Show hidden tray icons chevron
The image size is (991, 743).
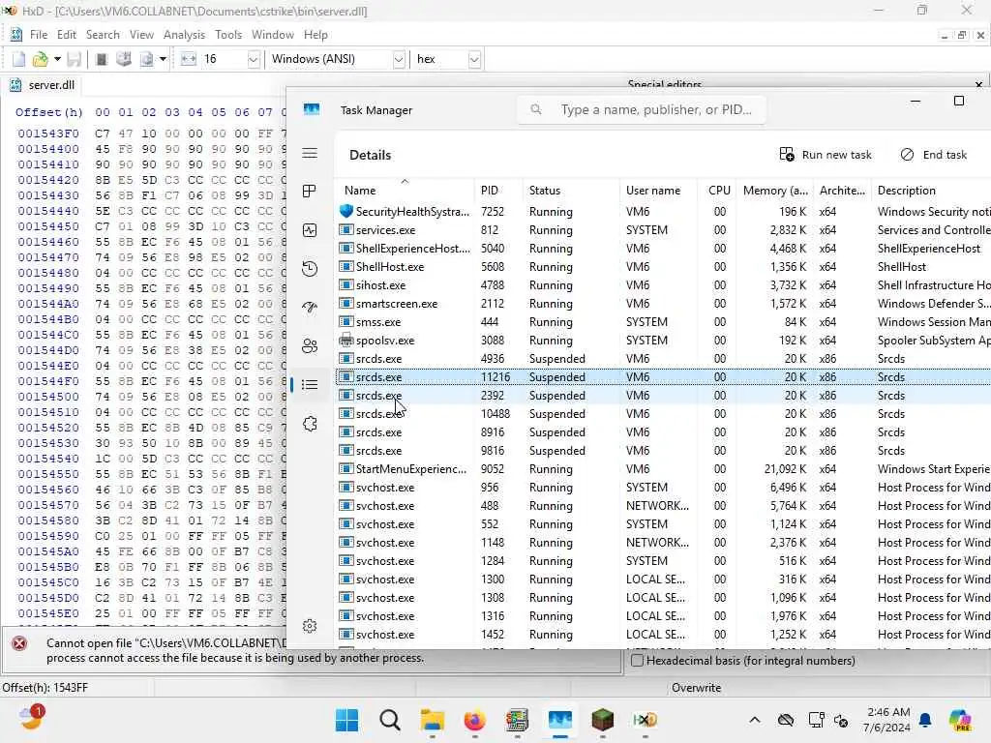click(x=755, y=720)
